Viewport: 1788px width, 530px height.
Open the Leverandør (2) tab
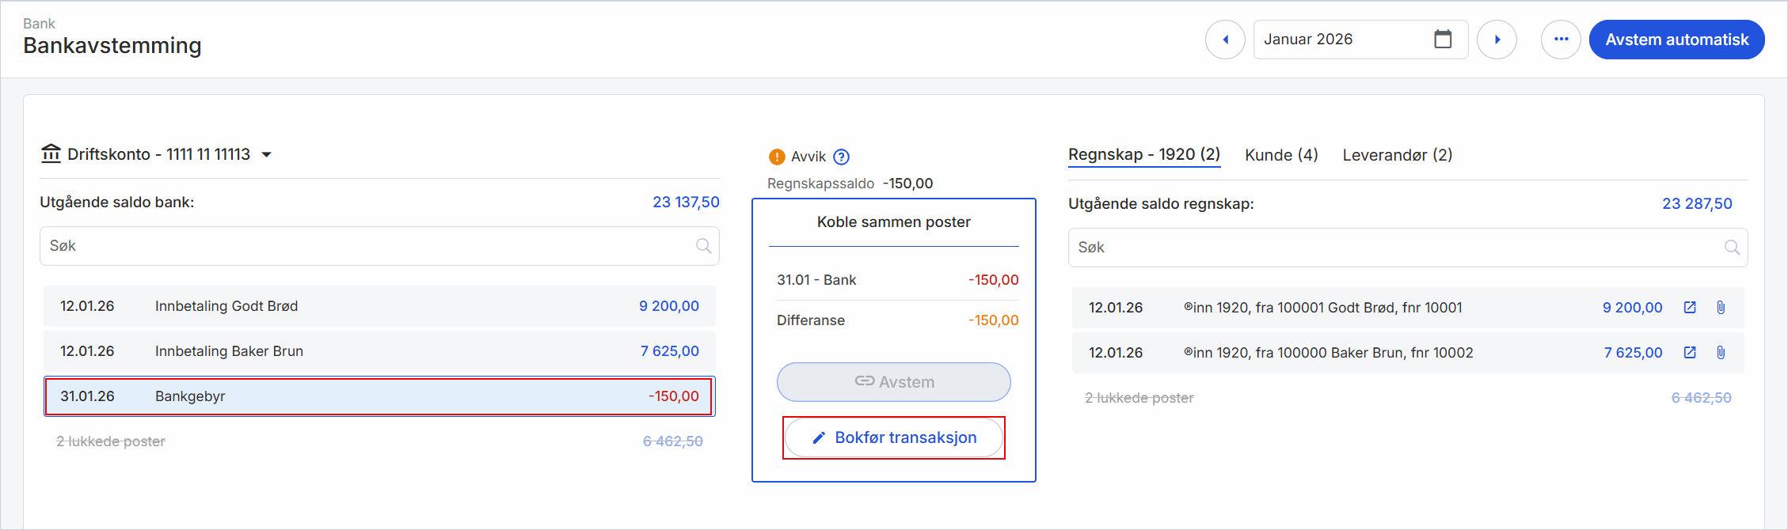coord(1397,154)
